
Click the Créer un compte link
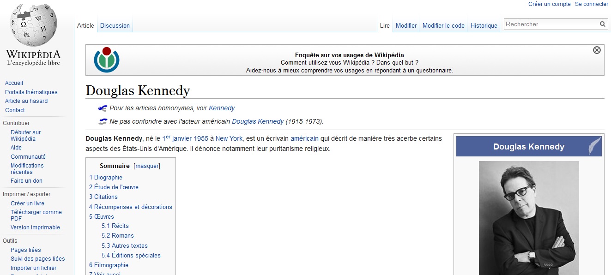[550, 4]
